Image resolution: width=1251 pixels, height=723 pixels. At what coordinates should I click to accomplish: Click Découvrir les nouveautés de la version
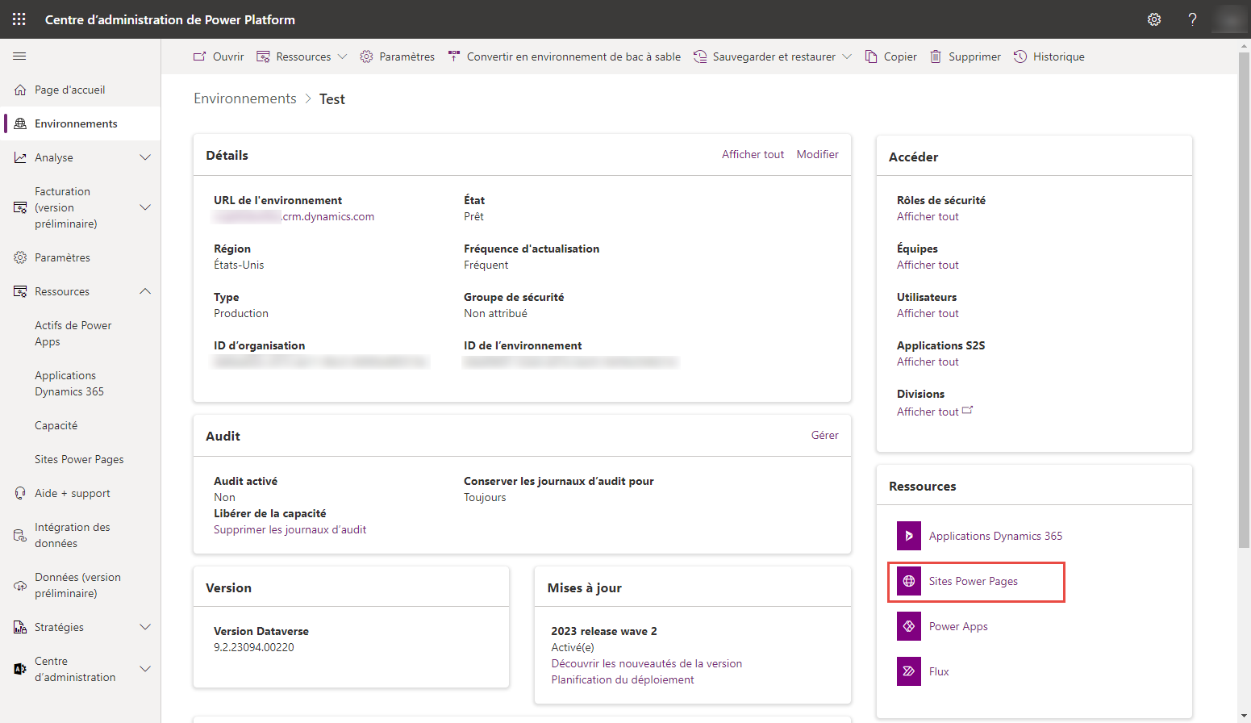(x=647, y=663)
